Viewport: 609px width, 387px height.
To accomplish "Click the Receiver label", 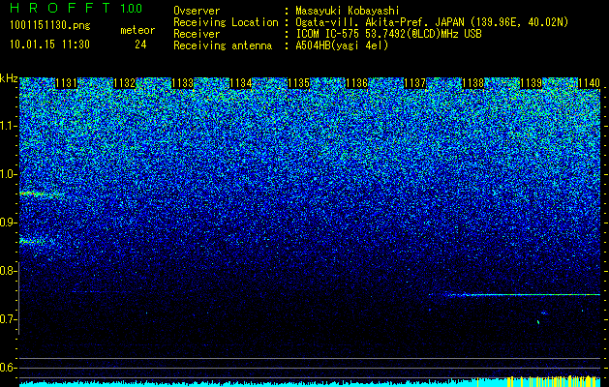I will 197,34.
